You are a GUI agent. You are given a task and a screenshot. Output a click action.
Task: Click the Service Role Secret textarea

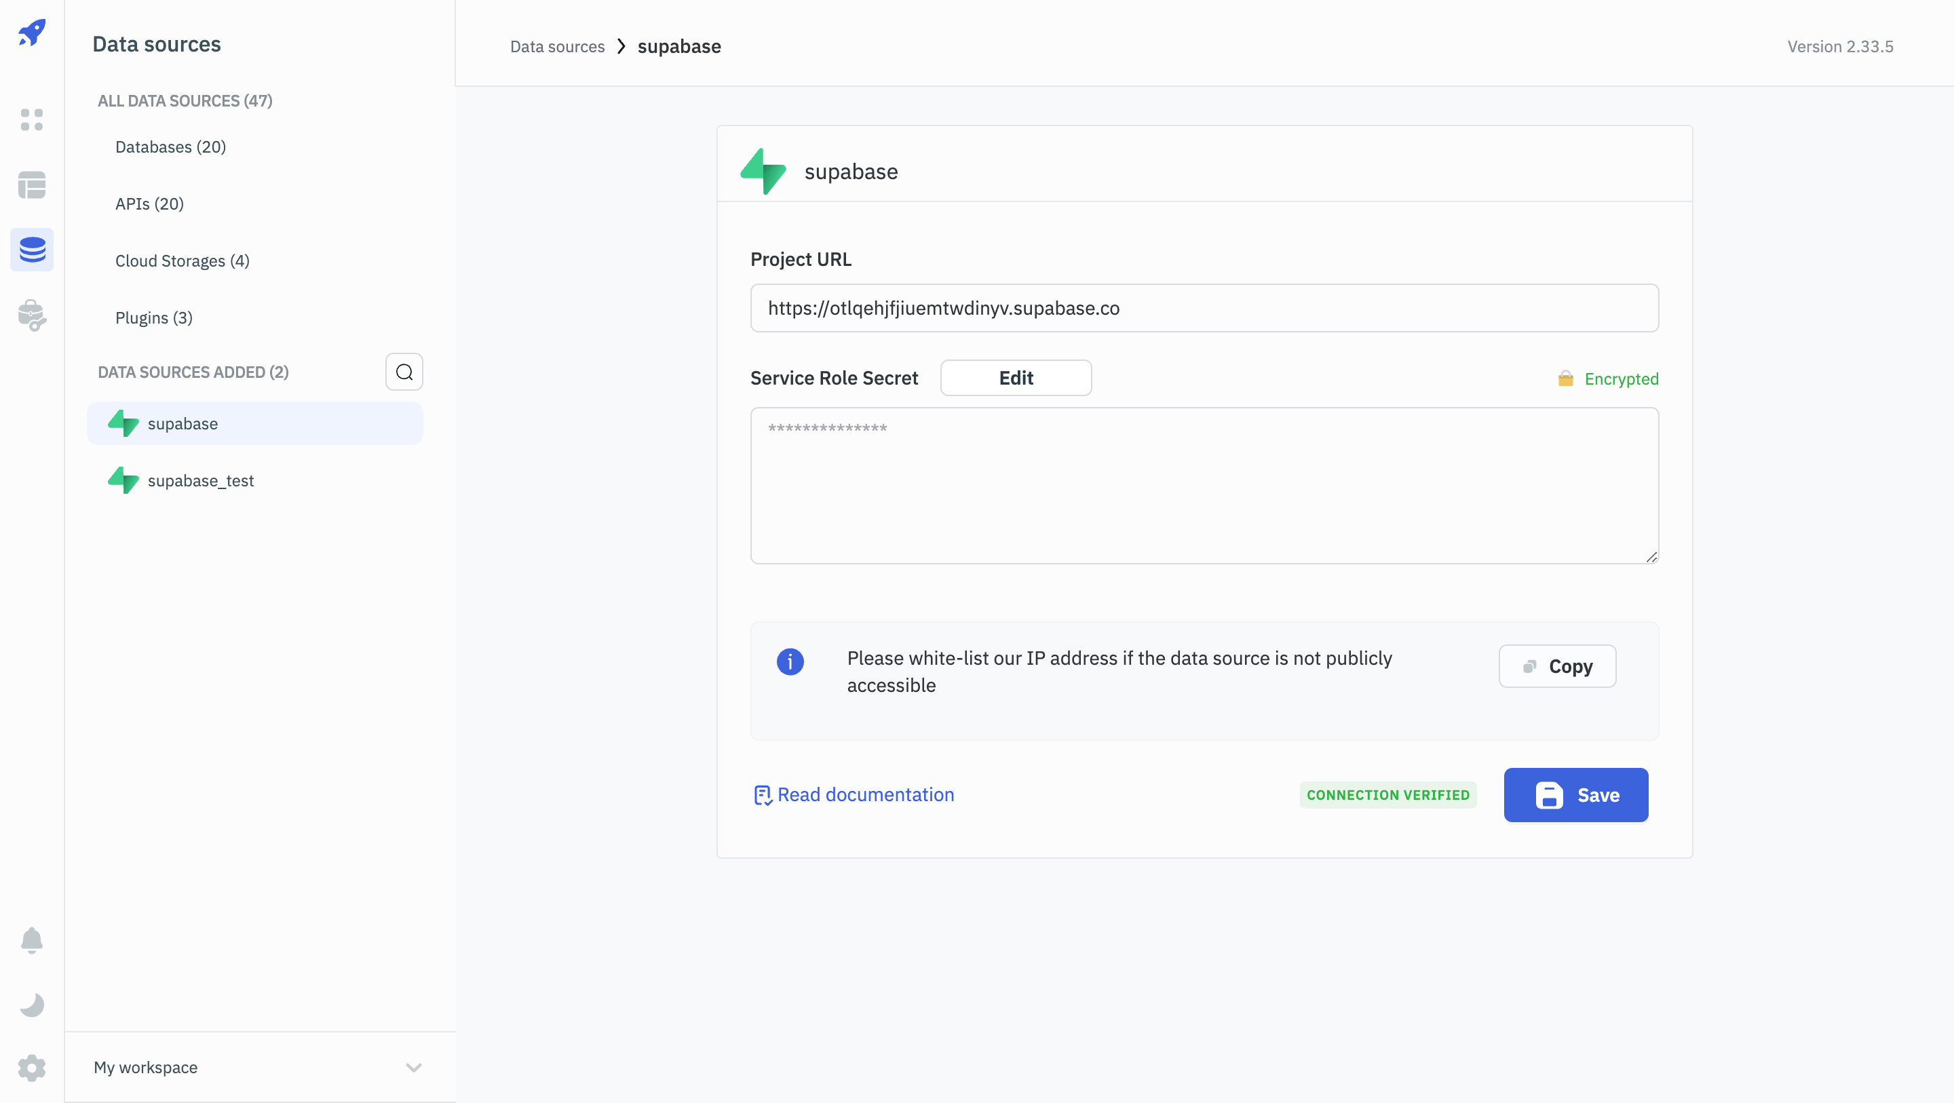click(1204, 486)
